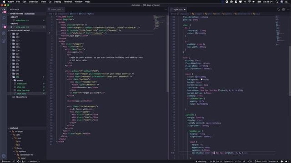291x163 pixels.
Task: Open the Wi-Fi menu in the macOS menu bar
Action: (249, 2)
